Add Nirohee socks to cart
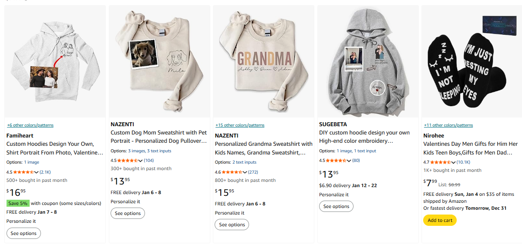Viewport: 522px width, 245px height. tap(440, 220)
